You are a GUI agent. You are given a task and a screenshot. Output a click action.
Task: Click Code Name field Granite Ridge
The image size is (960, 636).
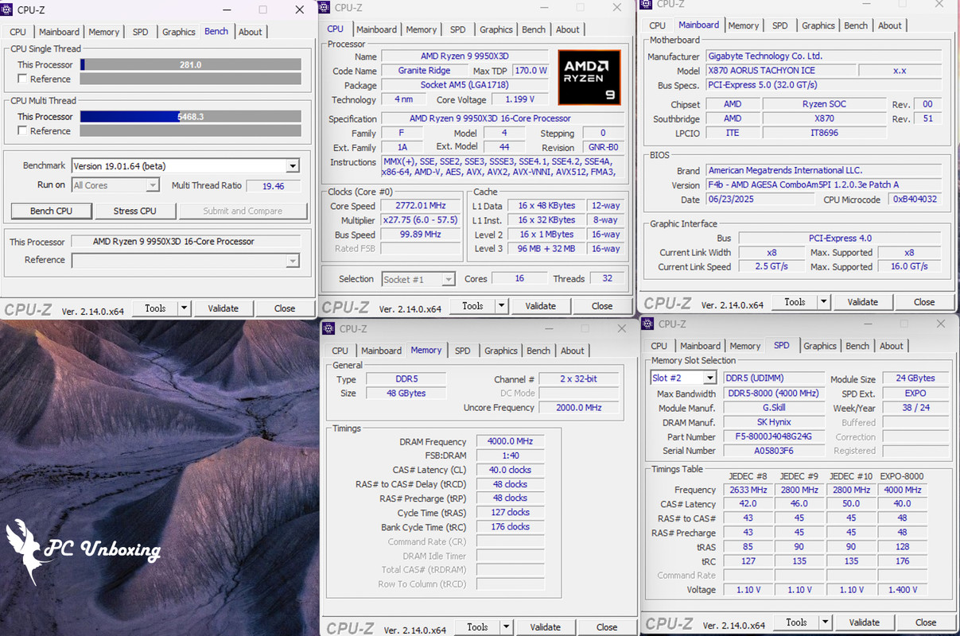pyautogui.click(x=423, y=71)
